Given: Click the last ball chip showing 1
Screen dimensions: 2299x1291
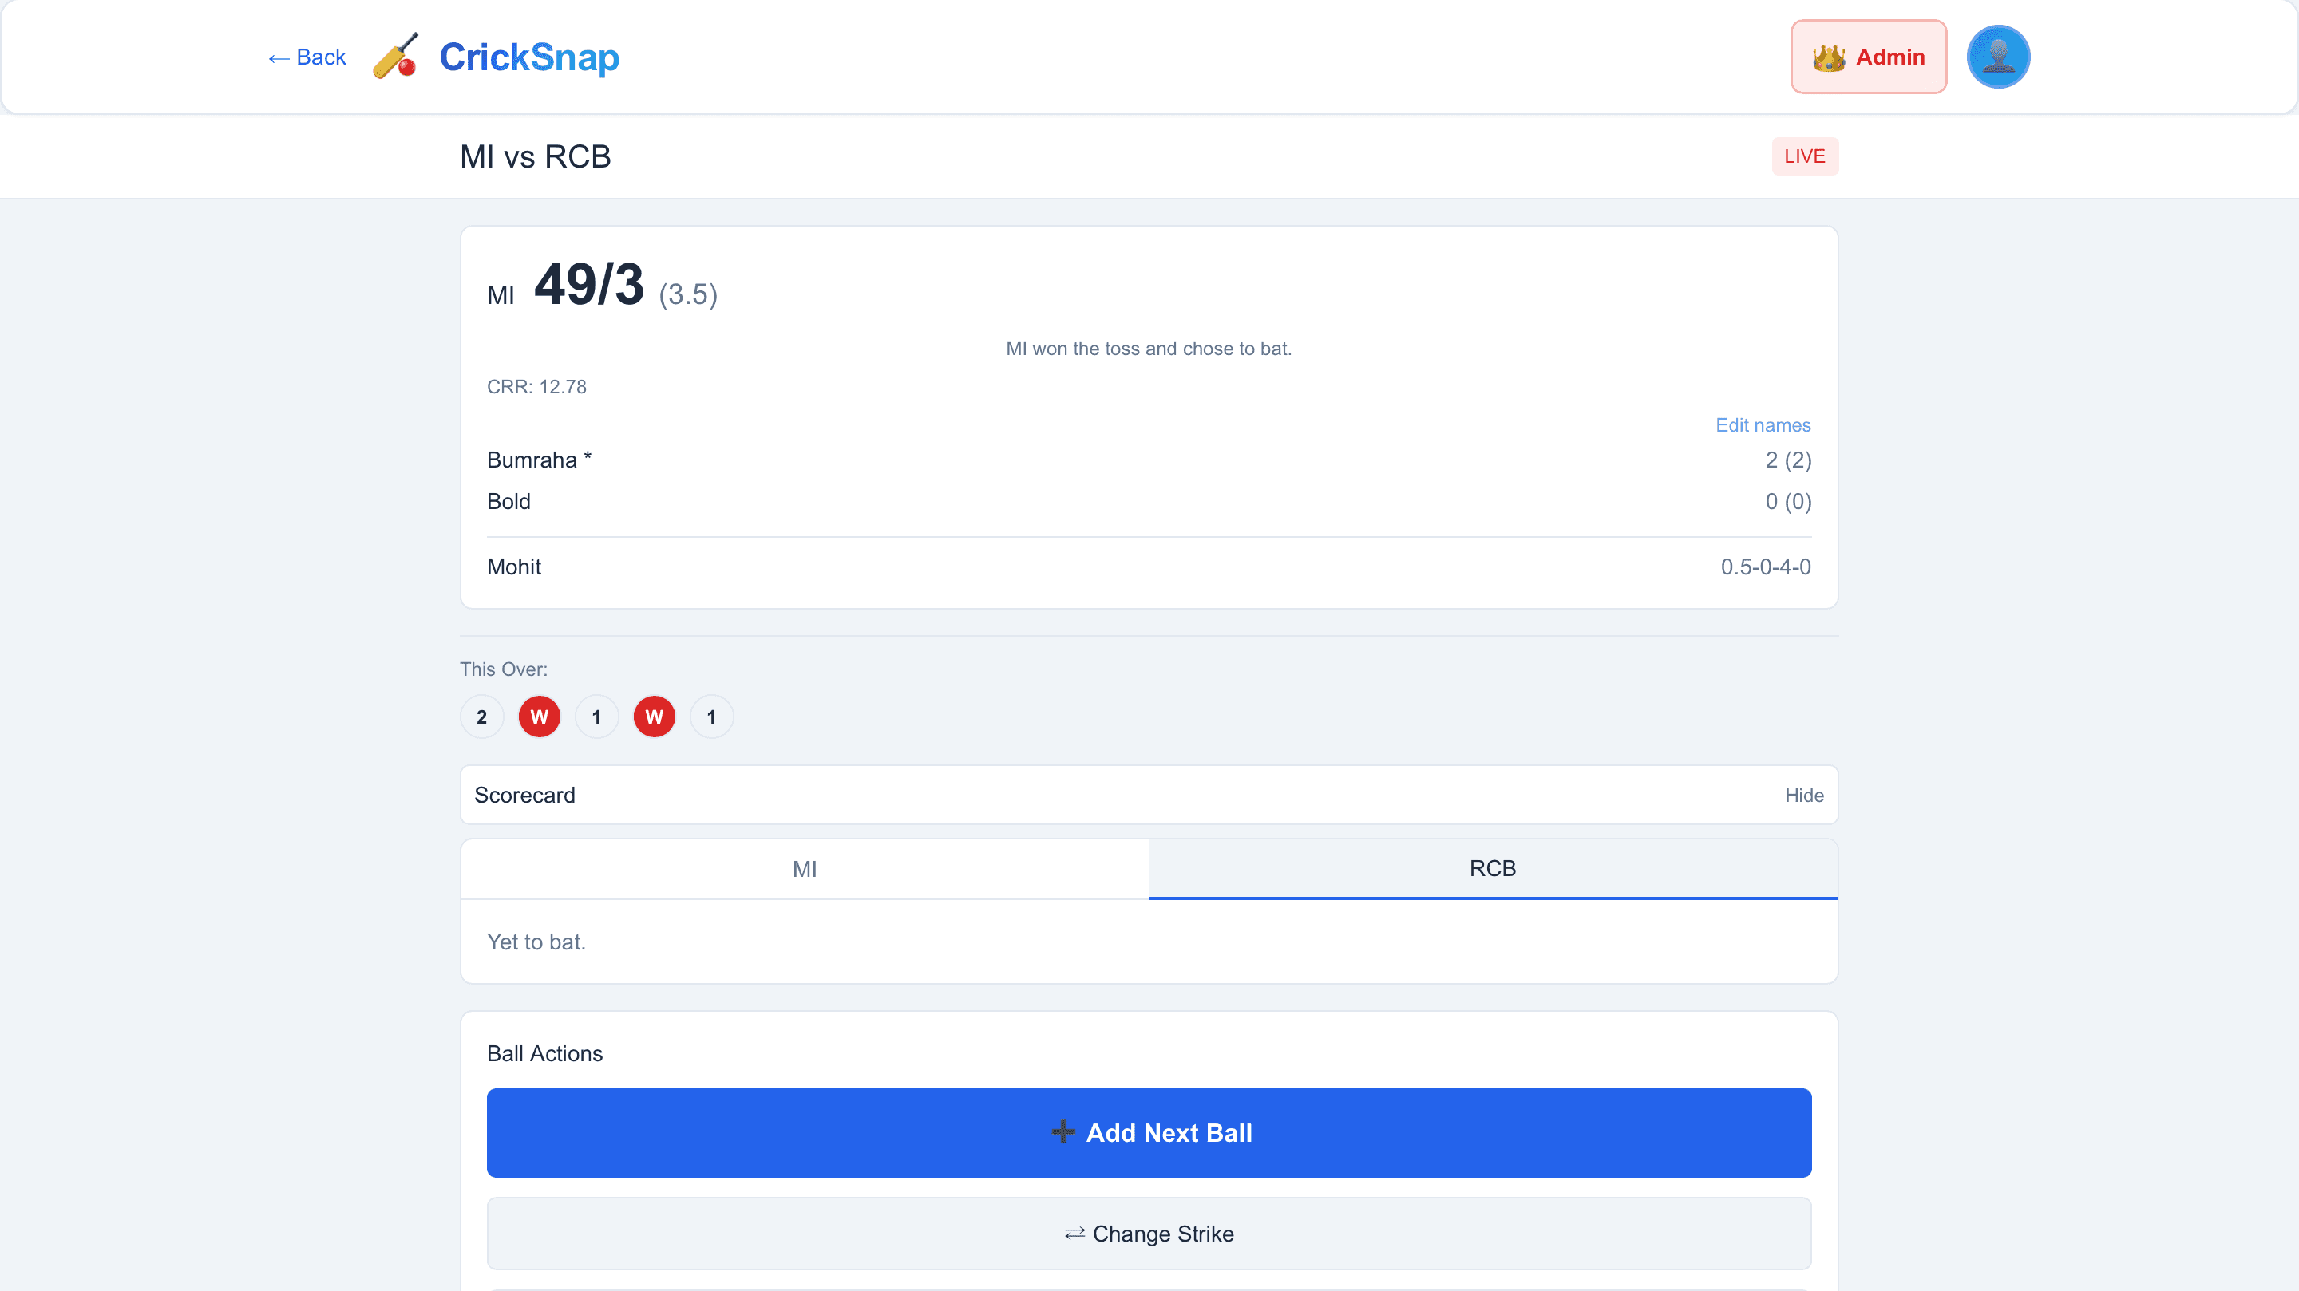Looking at the screenshot, I should click(x=711, y=717).
